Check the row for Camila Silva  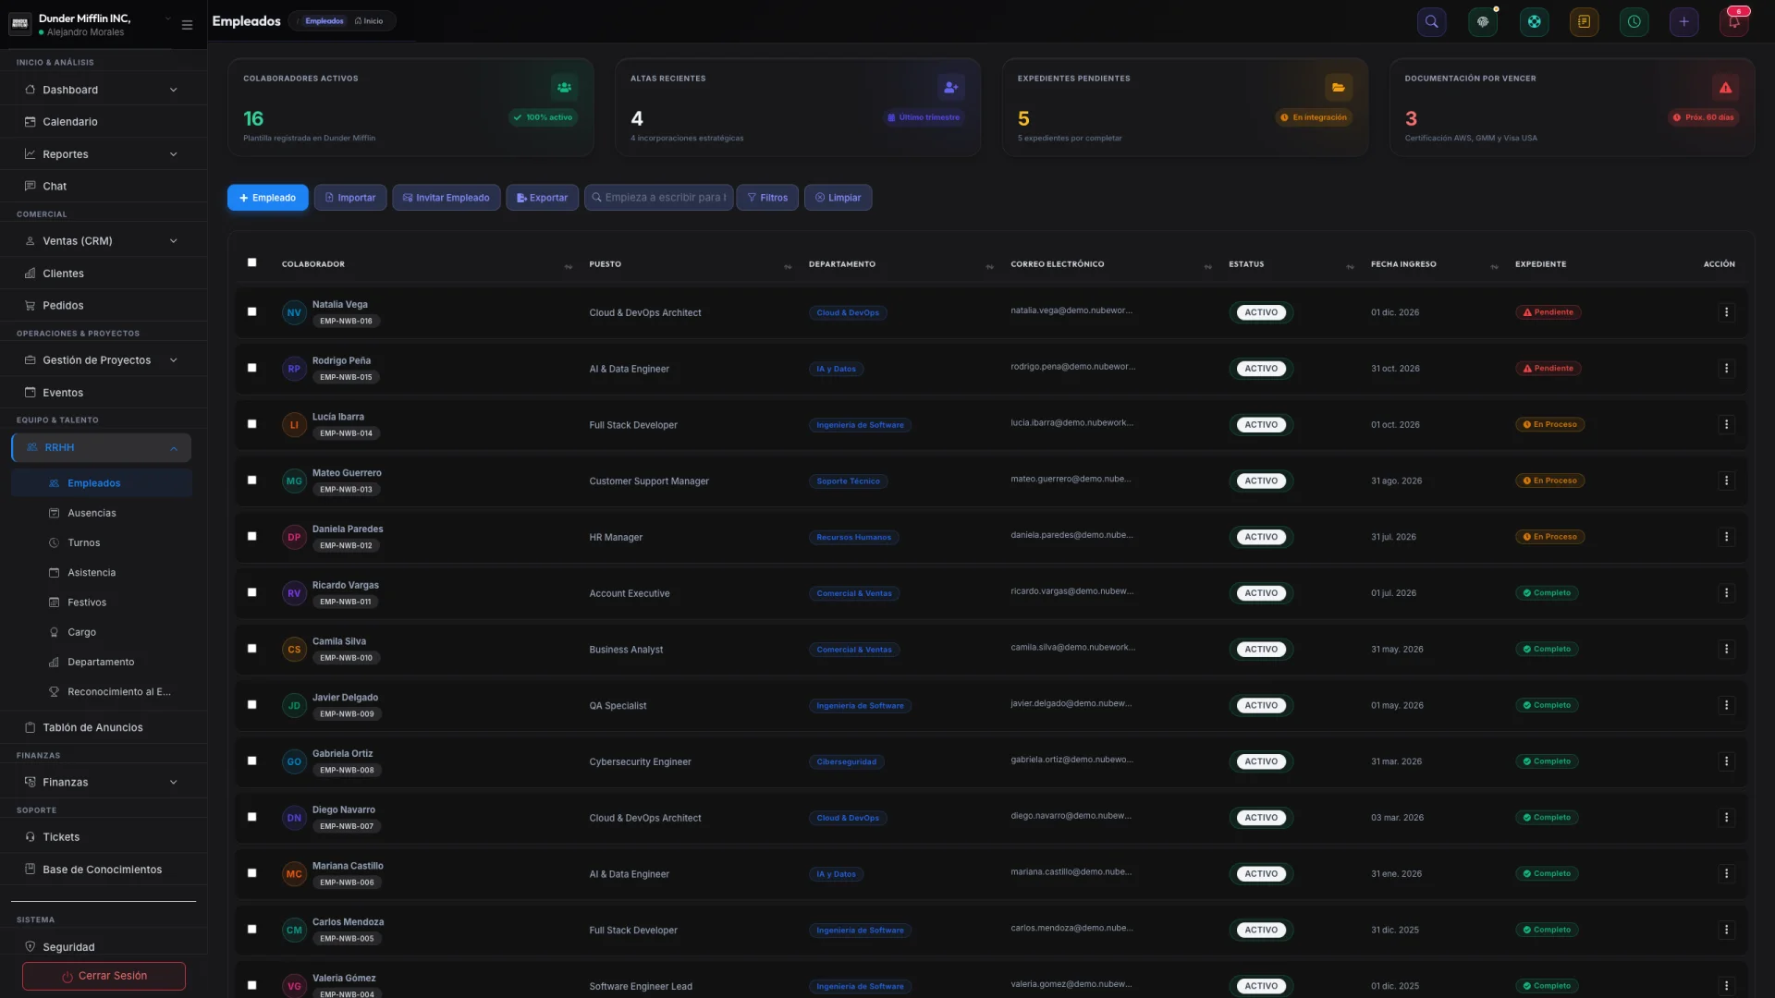(251, 649)
